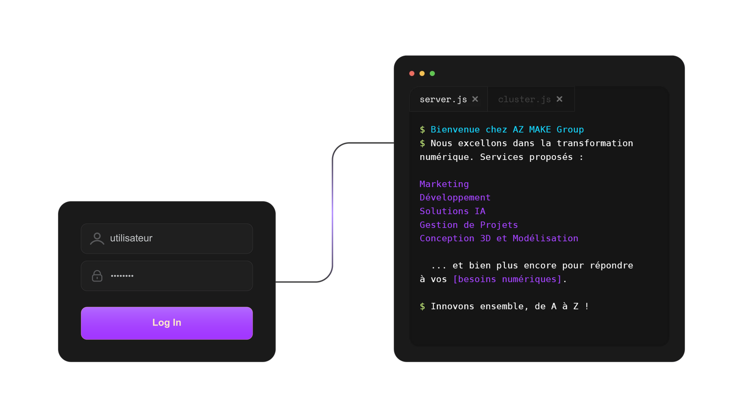Close the server.js tab with X
Viewport: 743px width, 408px height.
tap(475, 99)
